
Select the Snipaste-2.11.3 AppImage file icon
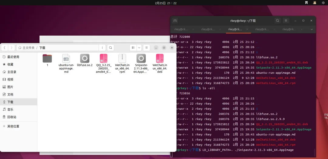(x=141, y=58)
